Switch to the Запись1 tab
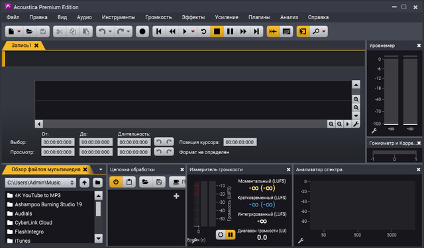The height and width of the screenshot is (248, 424). click(x=21, y=46)
